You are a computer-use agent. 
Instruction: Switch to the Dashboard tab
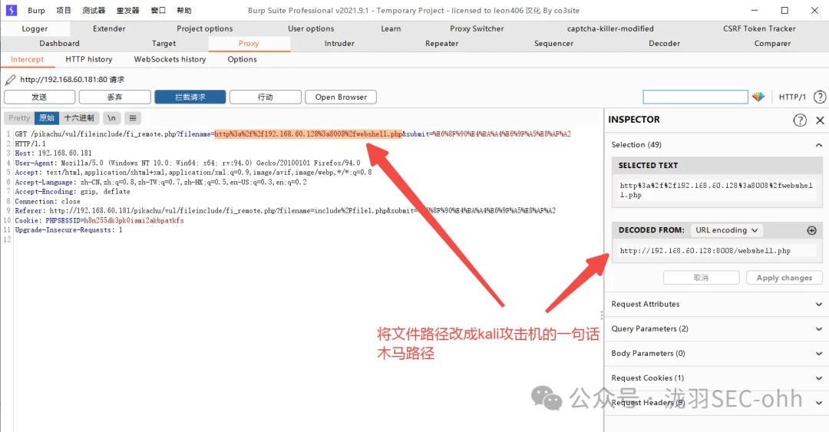59,44
